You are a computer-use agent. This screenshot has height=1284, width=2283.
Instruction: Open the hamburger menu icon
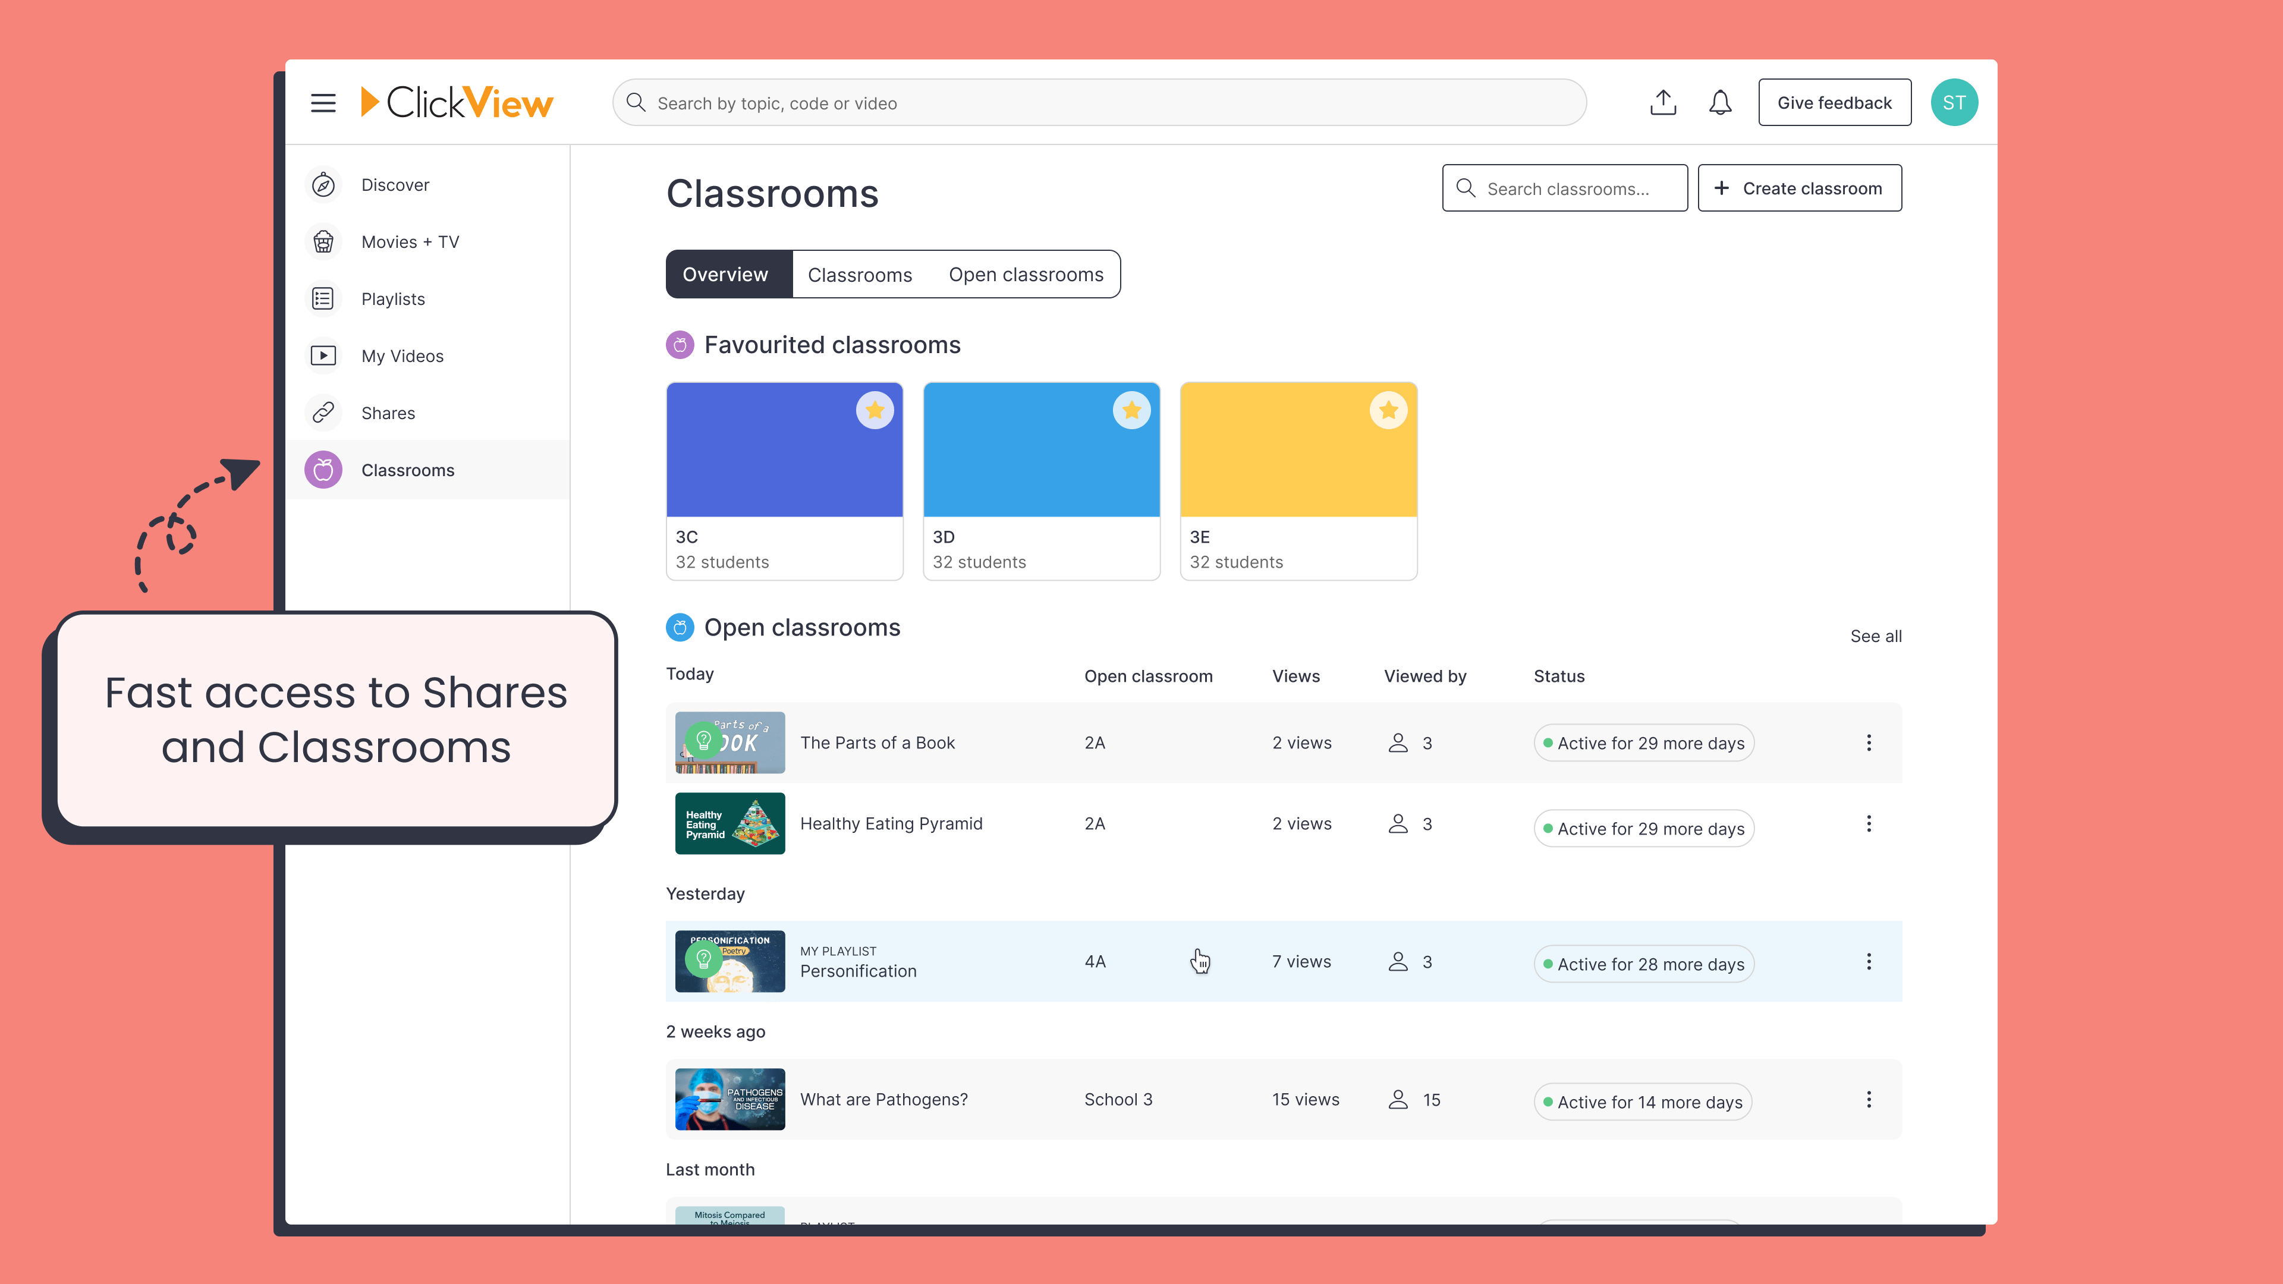[323, 103]
